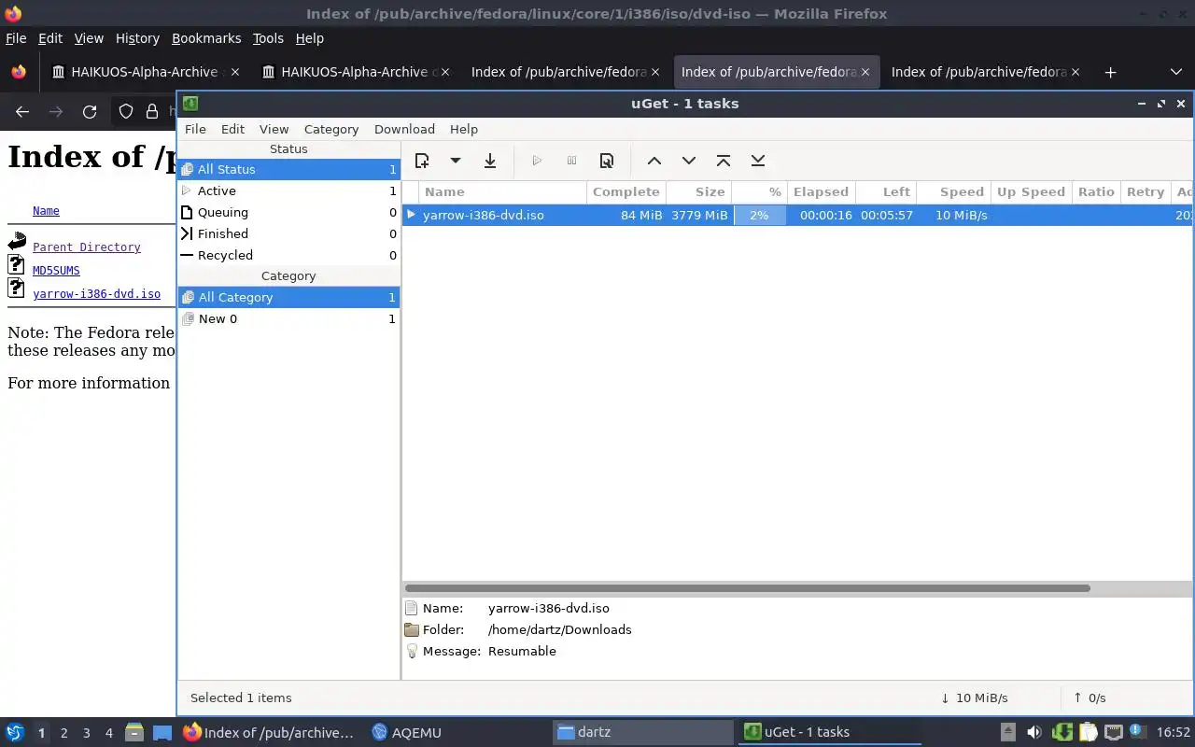Click the New Download toolbar icon
Image resolution: width=1195 pixels, height=747 pixels.
[422, 161]
